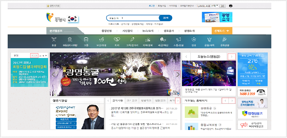The image size is (287, 138).
Task: Click the second thumbnail in 자주찾는 홈페이지
Action: 191,126
